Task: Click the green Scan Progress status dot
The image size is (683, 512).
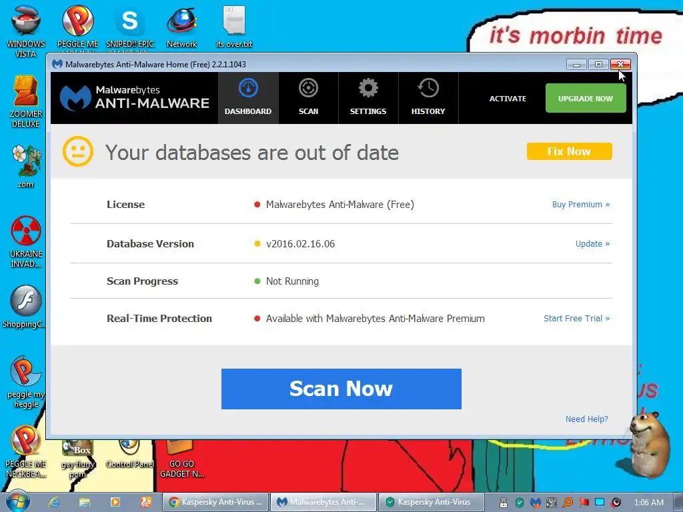Action: click(x=257, y=281)
